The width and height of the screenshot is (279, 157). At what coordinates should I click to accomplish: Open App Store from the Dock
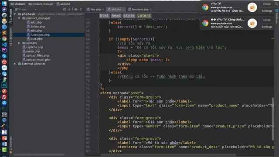(x=4, y=103)
